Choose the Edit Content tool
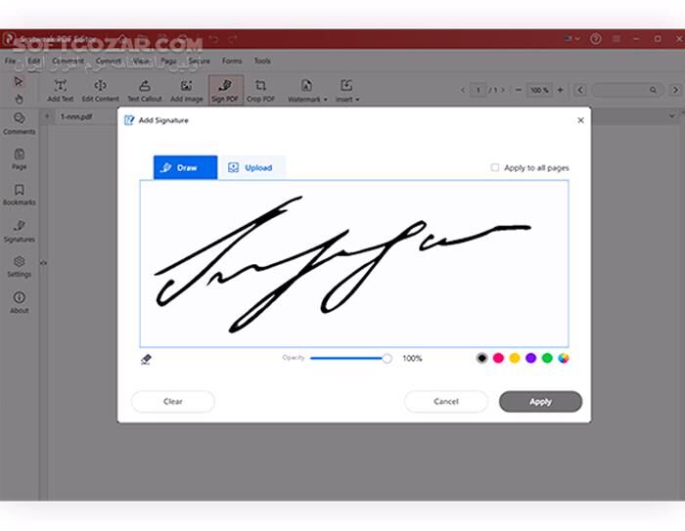The width and height of the screenshot is (685, 531). (100, 91)
